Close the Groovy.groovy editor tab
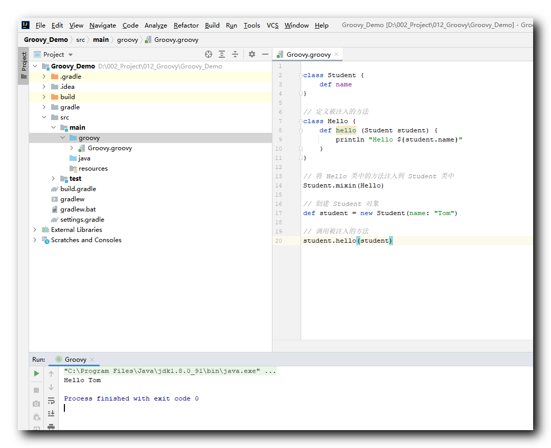Screen dimensions: 551x448 (336, 54)
